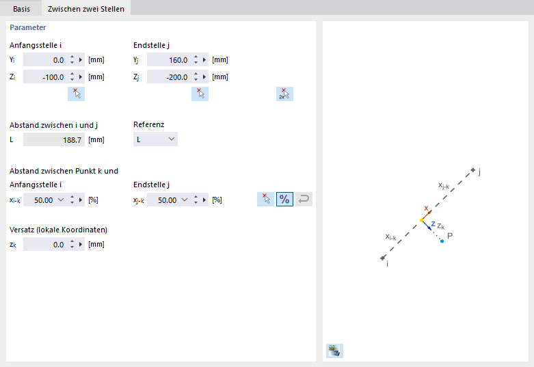Screen dimensions: 534x367
Task: Pick both points with 2x cursor icon
Action: (284, 94)
